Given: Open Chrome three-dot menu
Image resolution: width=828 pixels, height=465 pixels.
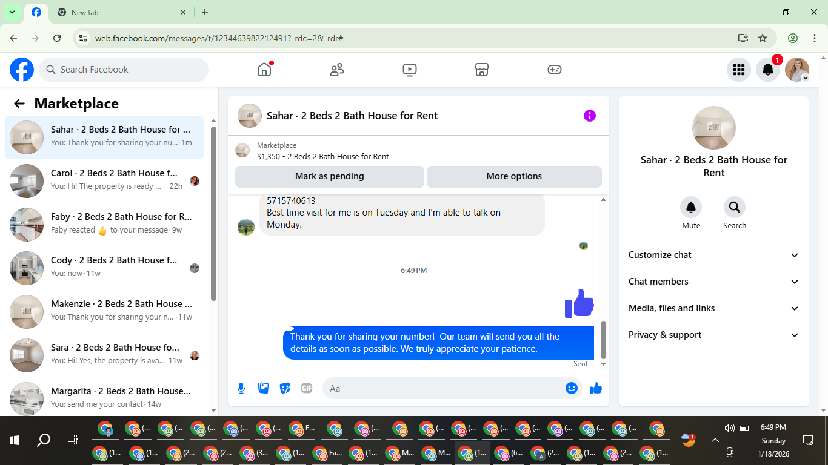Looking at the screenshot, I should [x=815, y=38].
